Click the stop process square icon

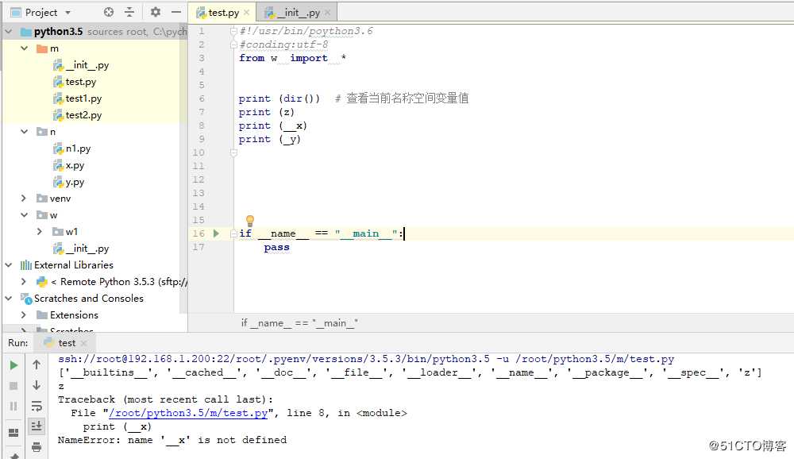pyautogui.click(x=13, y=386)
